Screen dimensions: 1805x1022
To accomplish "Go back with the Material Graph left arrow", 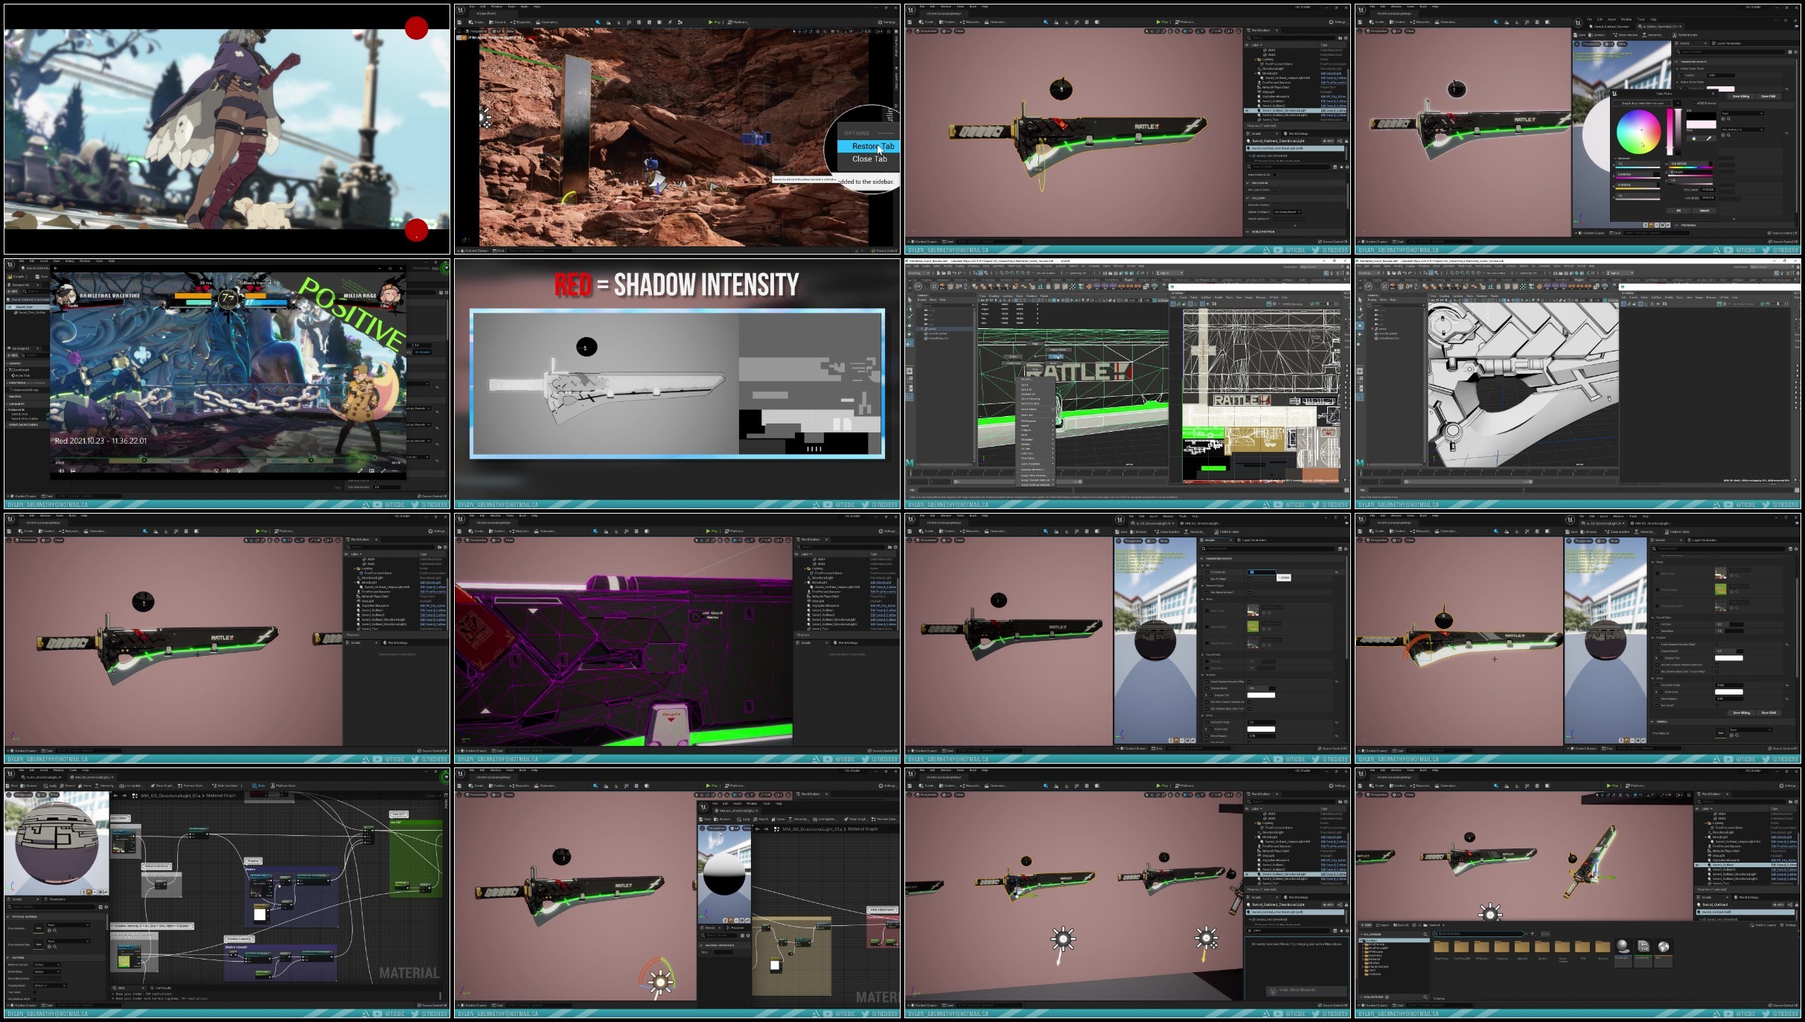I will coord(115,796).
